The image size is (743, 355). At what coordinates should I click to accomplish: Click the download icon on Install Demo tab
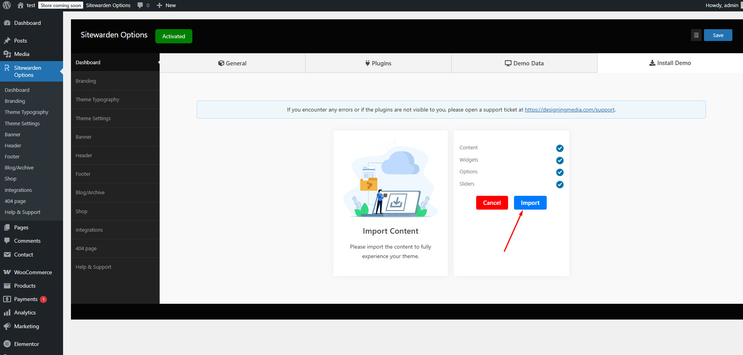(652, 63)
